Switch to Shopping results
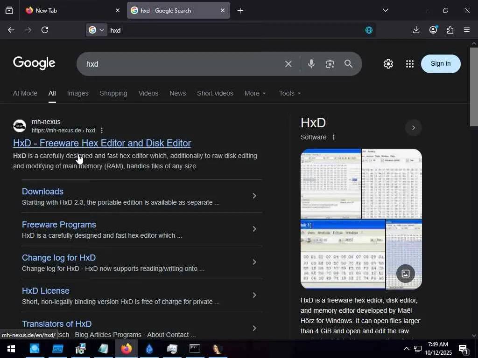Screen dimensions: 478x358 point(113,93)
